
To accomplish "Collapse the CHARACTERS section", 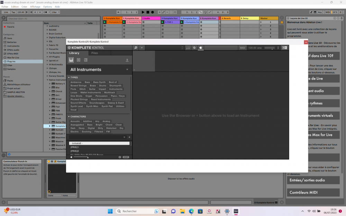I will [x=69, y=116].
